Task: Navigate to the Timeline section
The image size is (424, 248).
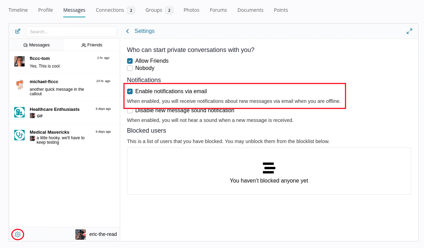Action: pos(18,10)
